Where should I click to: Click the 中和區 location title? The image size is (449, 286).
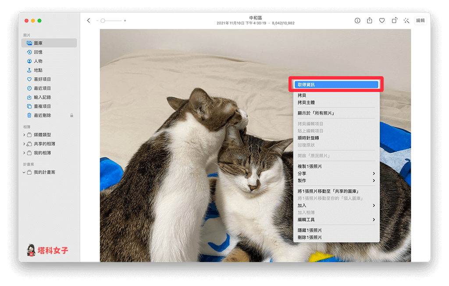pos(256,18)
